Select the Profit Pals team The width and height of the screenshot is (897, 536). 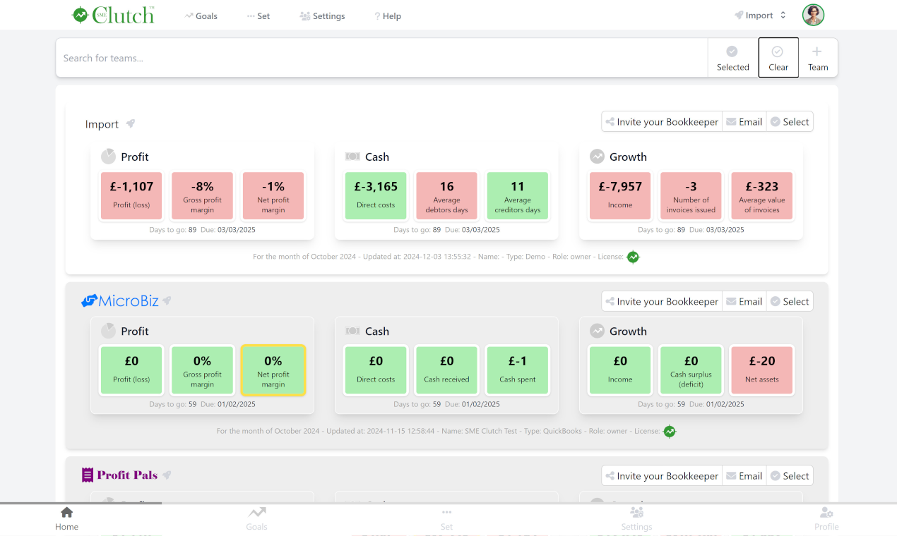point(790,475)
